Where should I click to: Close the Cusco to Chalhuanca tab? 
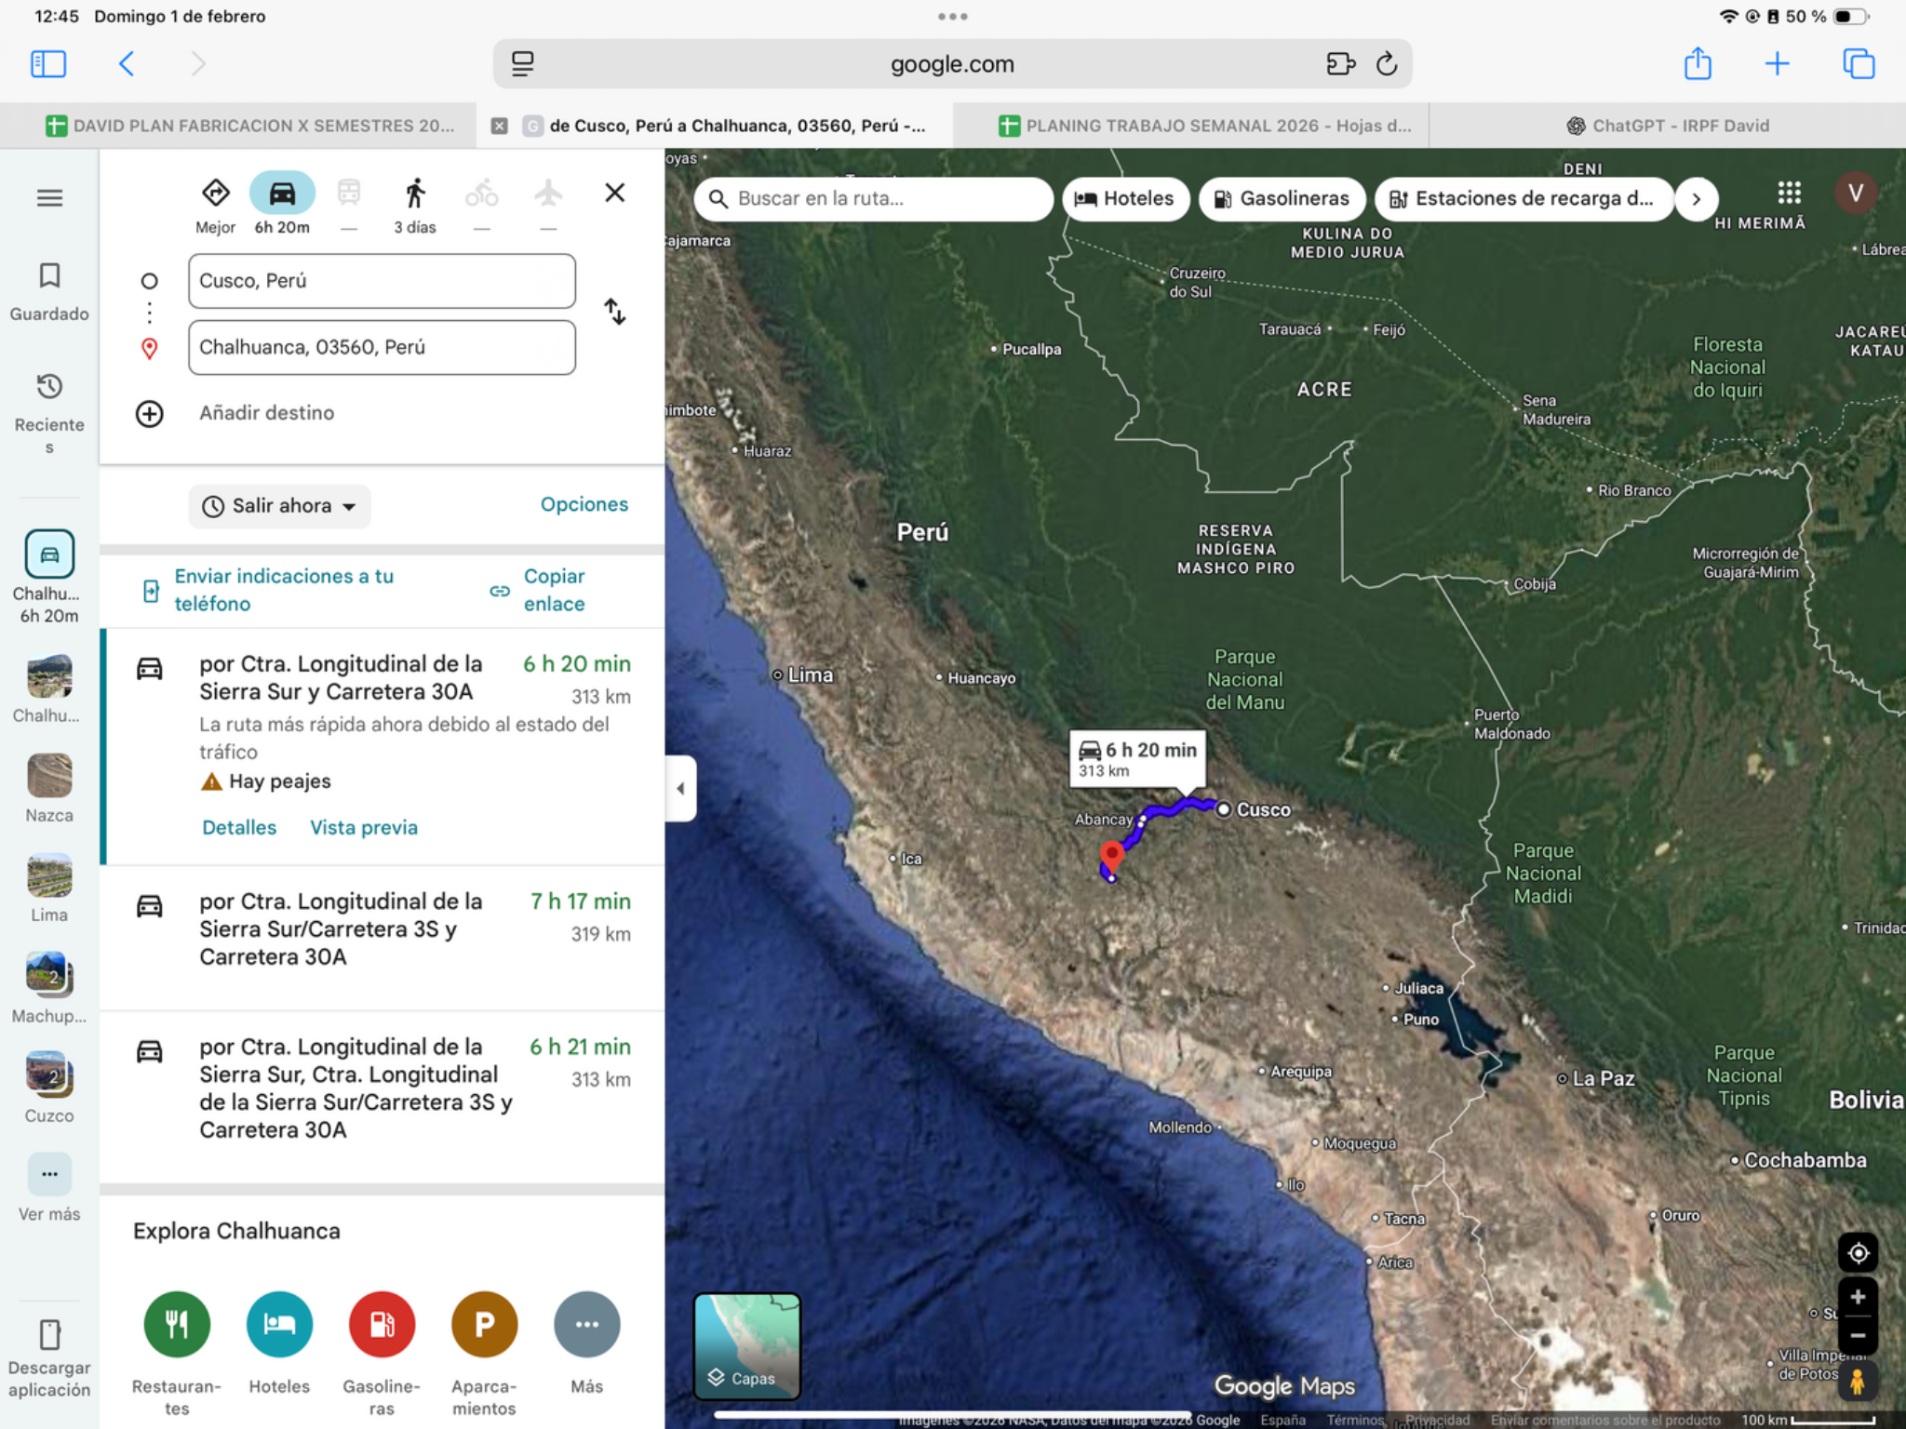500,126
